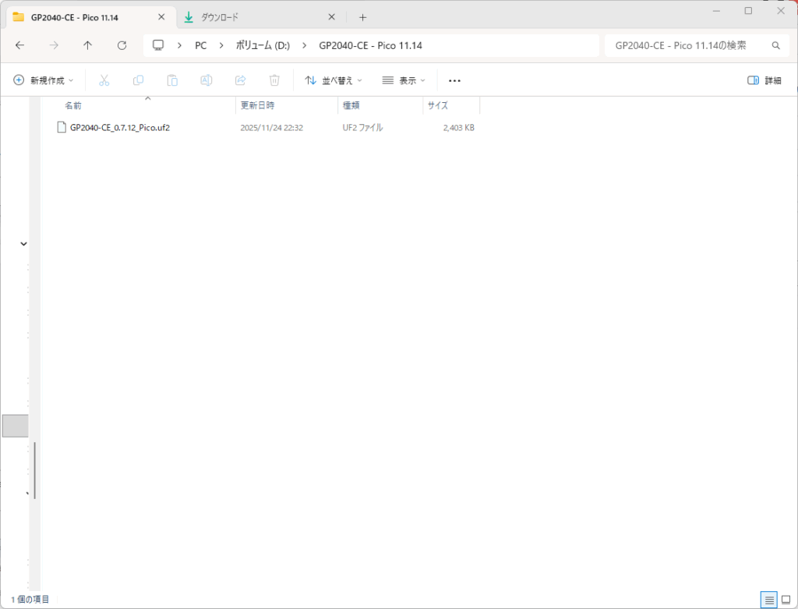Open the 表示 view options menu
798x609 pixels.
pos(404,80)
